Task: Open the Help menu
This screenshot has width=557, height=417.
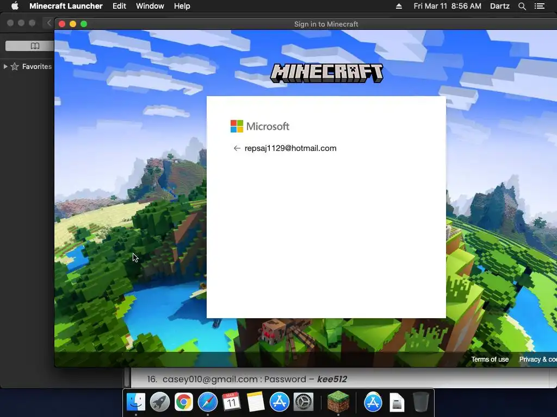Action: (x=182, y=6)
